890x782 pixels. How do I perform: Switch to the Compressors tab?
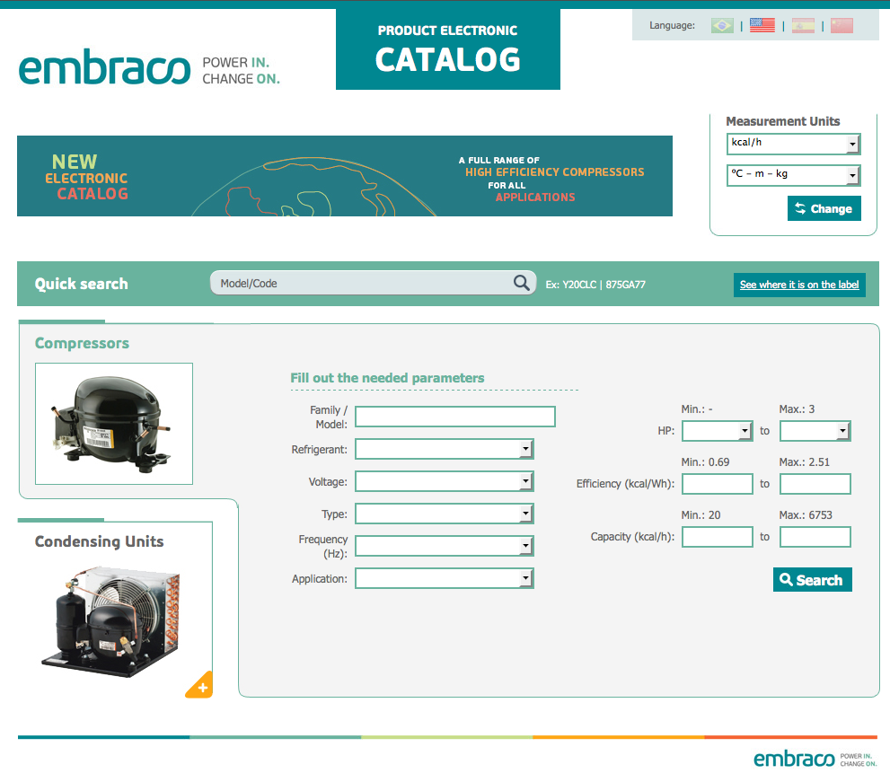coord(82,343)
